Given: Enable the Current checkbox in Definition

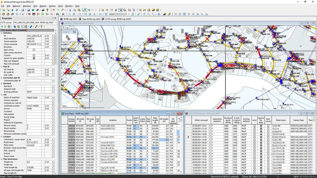Looking at the screenshot, I should tap(34, 55).
